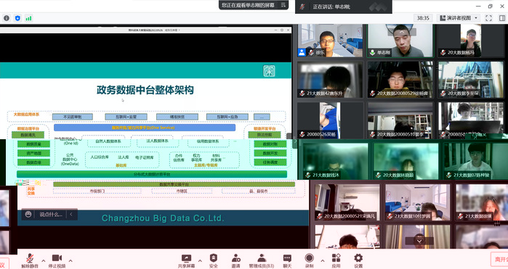The image size is (508, 269).
Task: Open the Security (安全) shield icon
Action: [214, 260]
